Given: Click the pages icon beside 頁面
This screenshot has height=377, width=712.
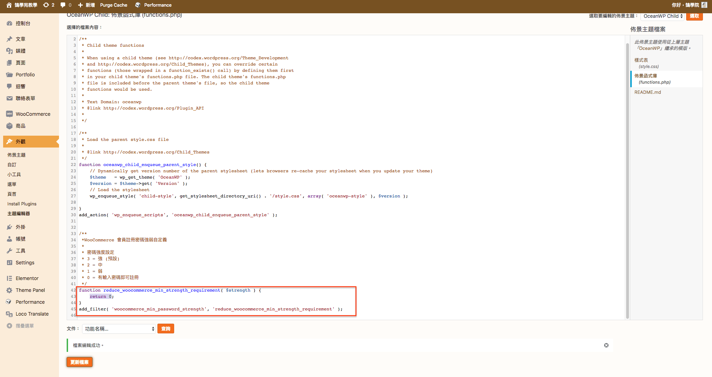Looking at the screenshot, I should (x=9, y=63).
